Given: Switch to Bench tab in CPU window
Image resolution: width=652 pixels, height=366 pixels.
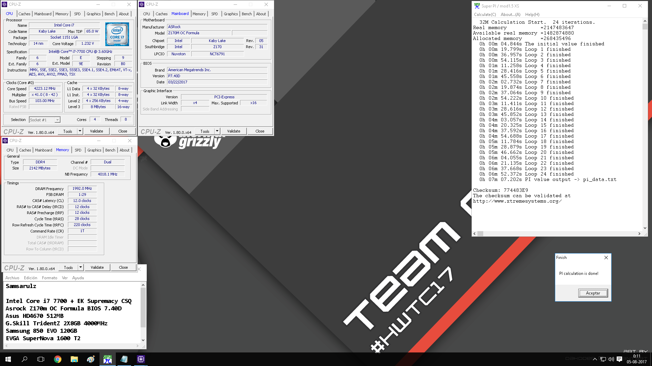Looking at the screenshot, I should click(109, 14).
